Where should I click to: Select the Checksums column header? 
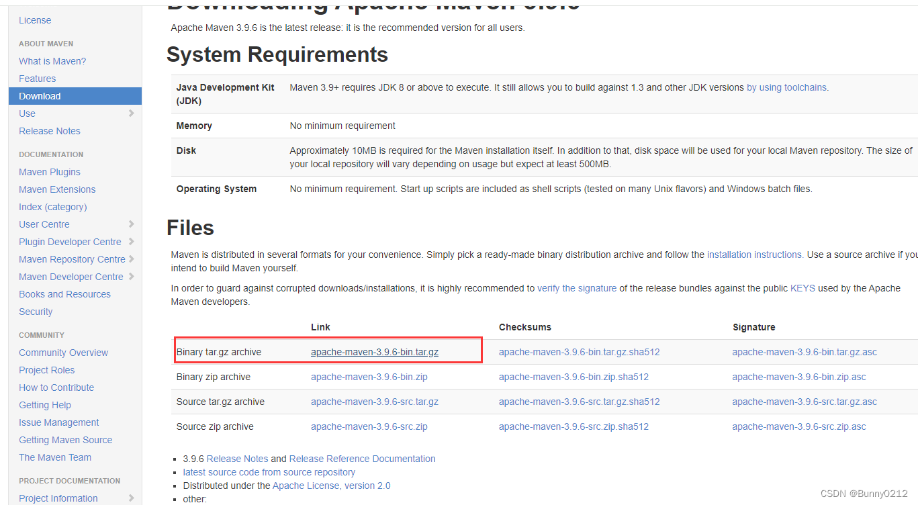(525, 327)
